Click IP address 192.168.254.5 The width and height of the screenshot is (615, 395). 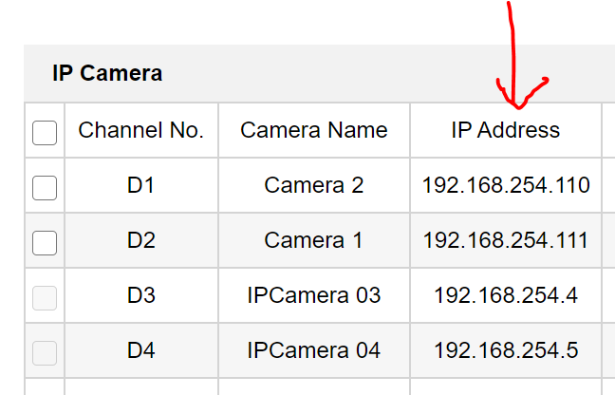point(506,350)
